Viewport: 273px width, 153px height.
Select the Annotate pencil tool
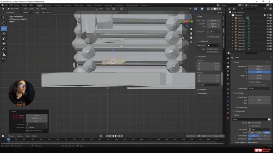tap(4, 49)
